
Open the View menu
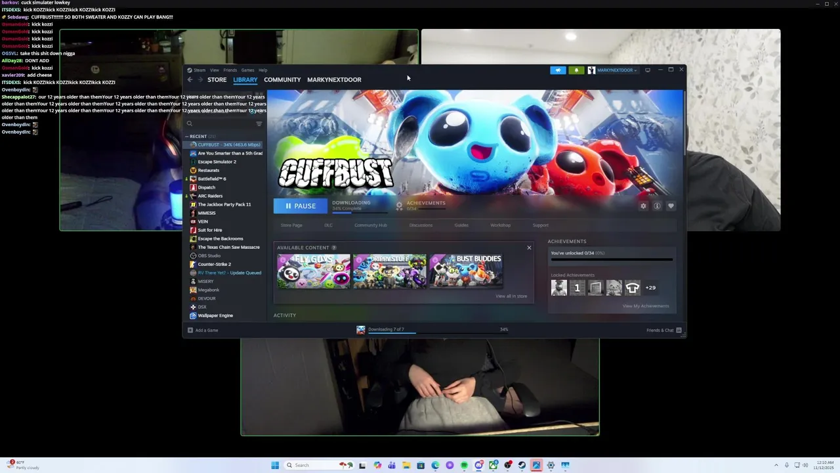(215, 70)
